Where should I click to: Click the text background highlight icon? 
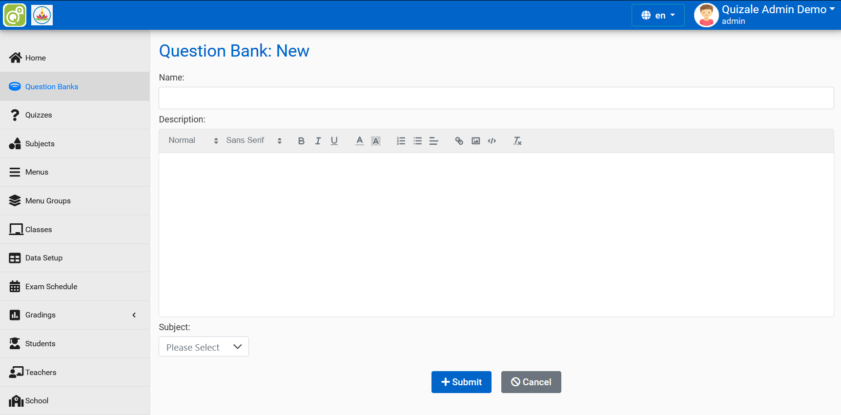point(376,141)
